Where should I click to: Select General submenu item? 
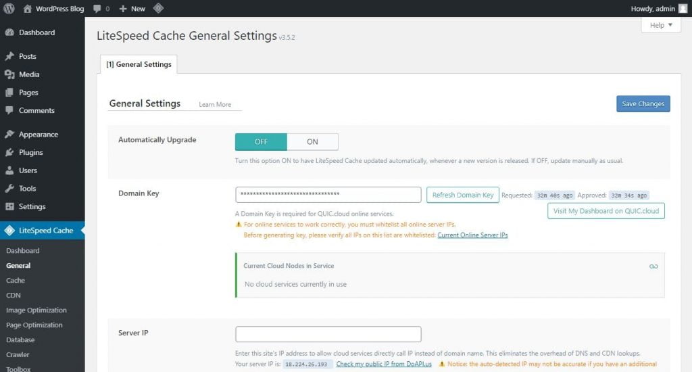[x=18, y=266]
